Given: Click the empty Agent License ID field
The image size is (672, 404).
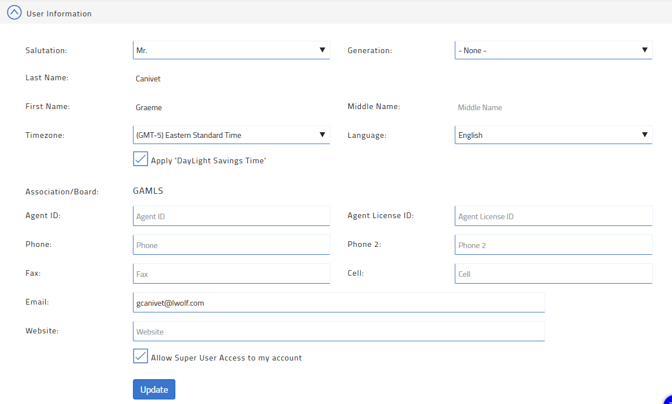Looking at the screenshot, I should [553, 216].
